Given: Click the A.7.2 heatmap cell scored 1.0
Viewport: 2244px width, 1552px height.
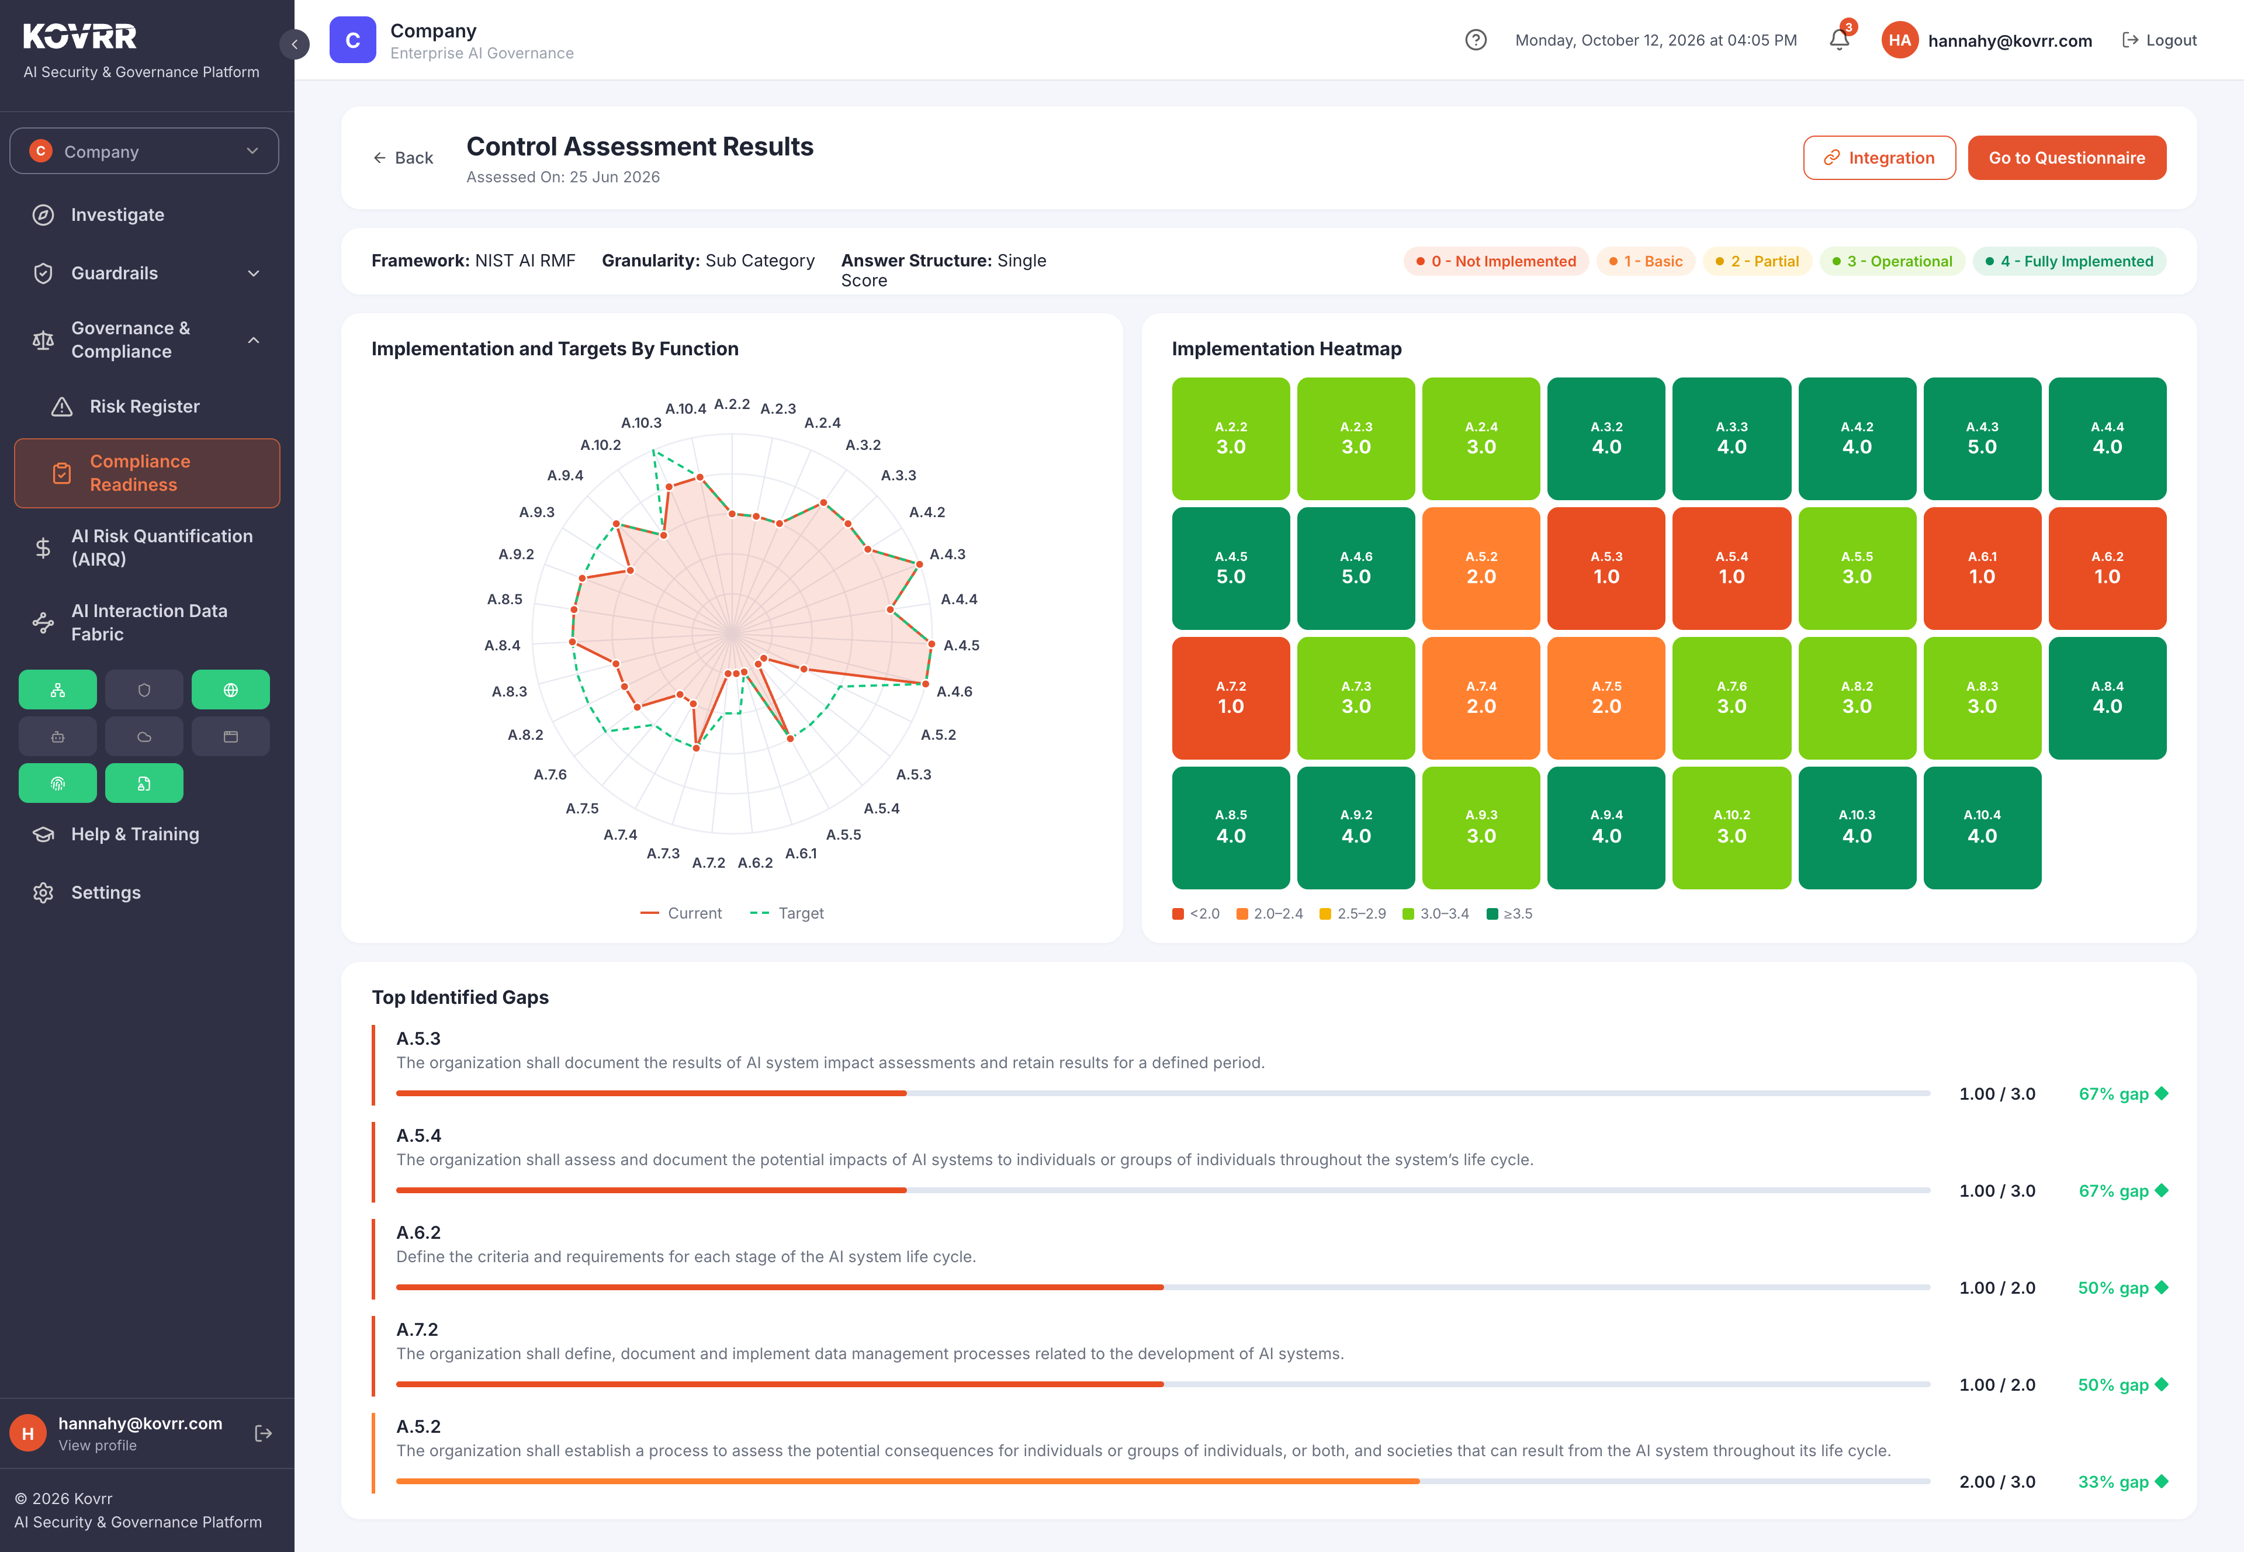Looking at the screenshot, I should [x=1231, y=698].
